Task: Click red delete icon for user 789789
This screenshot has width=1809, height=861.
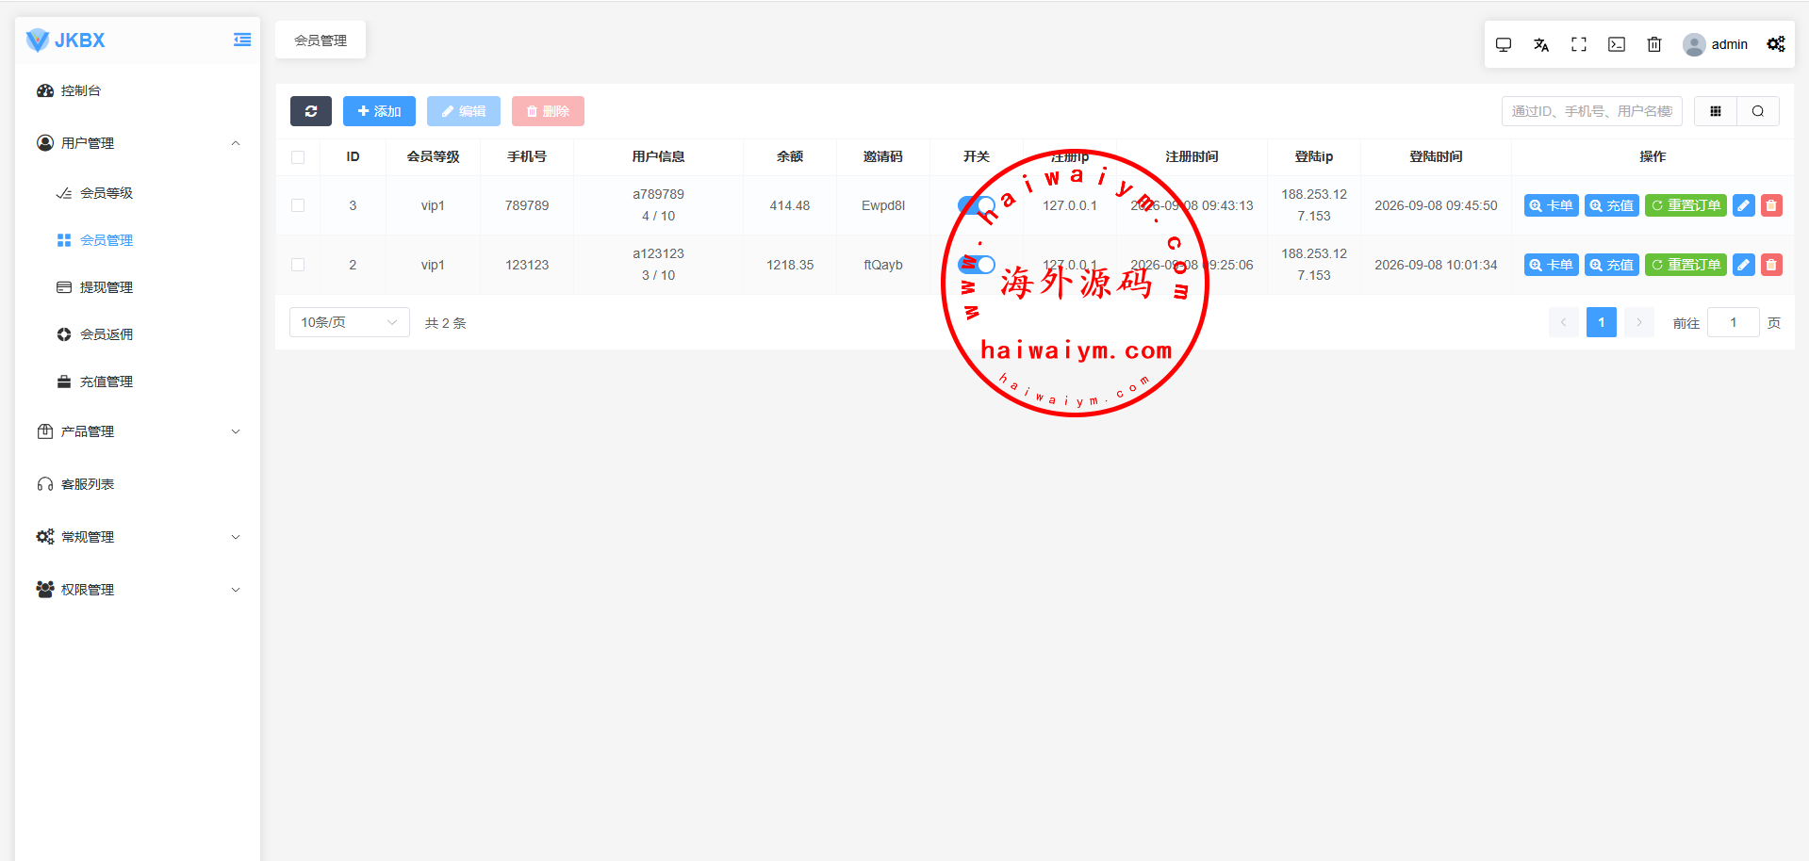Action: click(x=1771, y=205)
